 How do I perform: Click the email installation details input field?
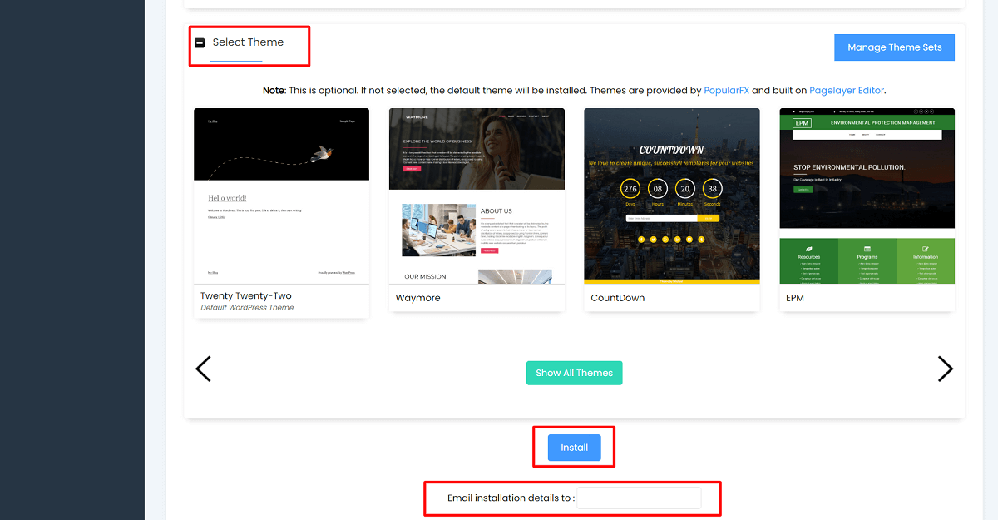point(639,498)
